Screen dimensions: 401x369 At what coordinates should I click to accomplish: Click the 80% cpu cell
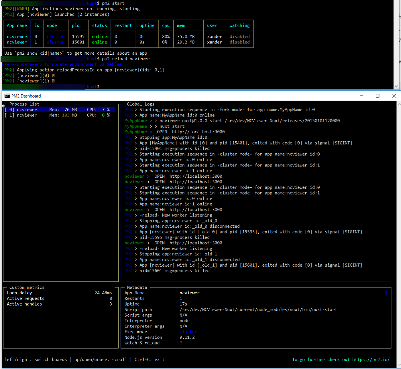[x=166, y=37]
